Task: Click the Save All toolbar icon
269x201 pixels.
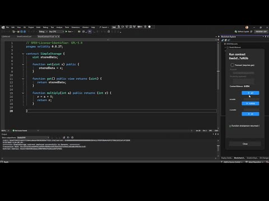Action: coord(25,32)
